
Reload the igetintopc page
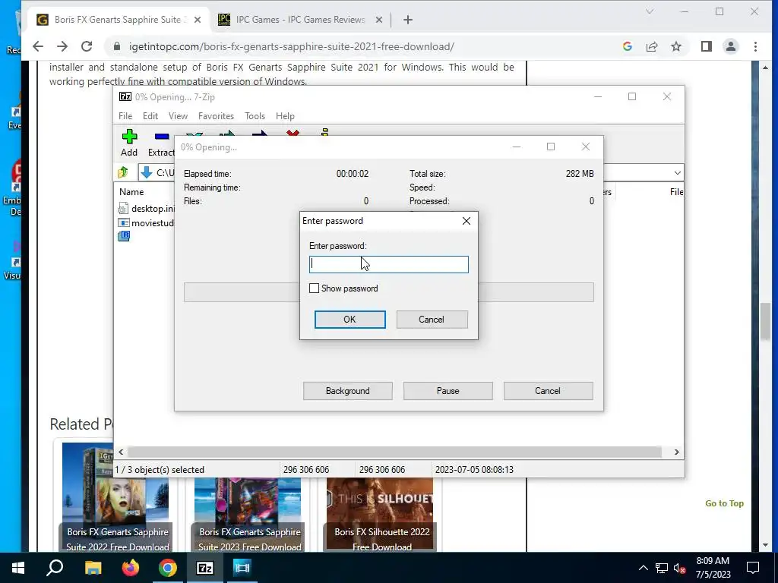[x=87, y=46]
